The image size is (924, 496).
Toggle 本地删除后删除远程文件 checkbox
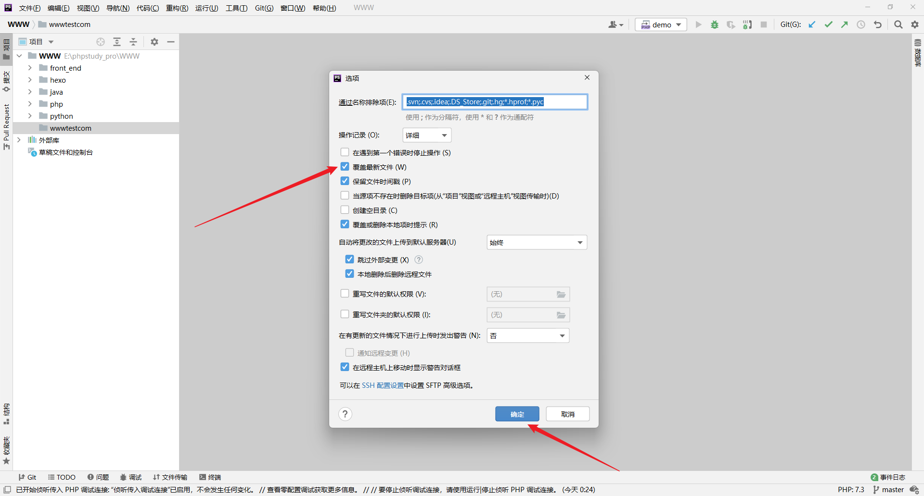coord(349,274)
